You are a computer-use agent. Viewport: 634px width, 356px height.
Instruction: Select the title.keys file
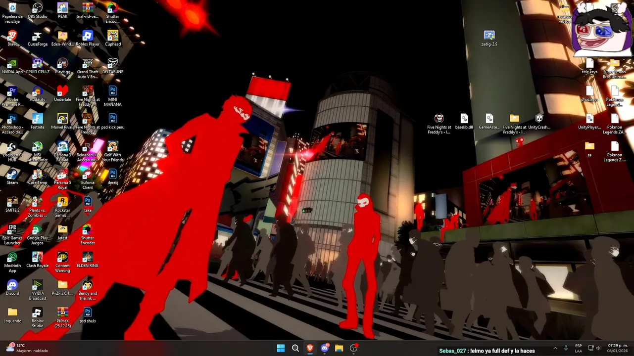tap(589, 66)
